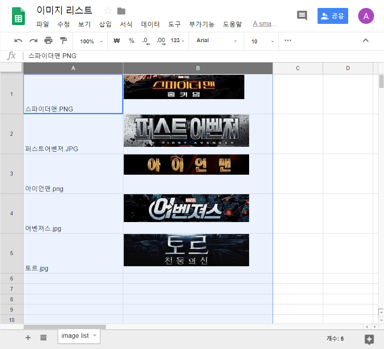Image resolution: width=384 pixels, height=349 pixels.
Task: Click the print icon
Action: click(x=48, y=41)
